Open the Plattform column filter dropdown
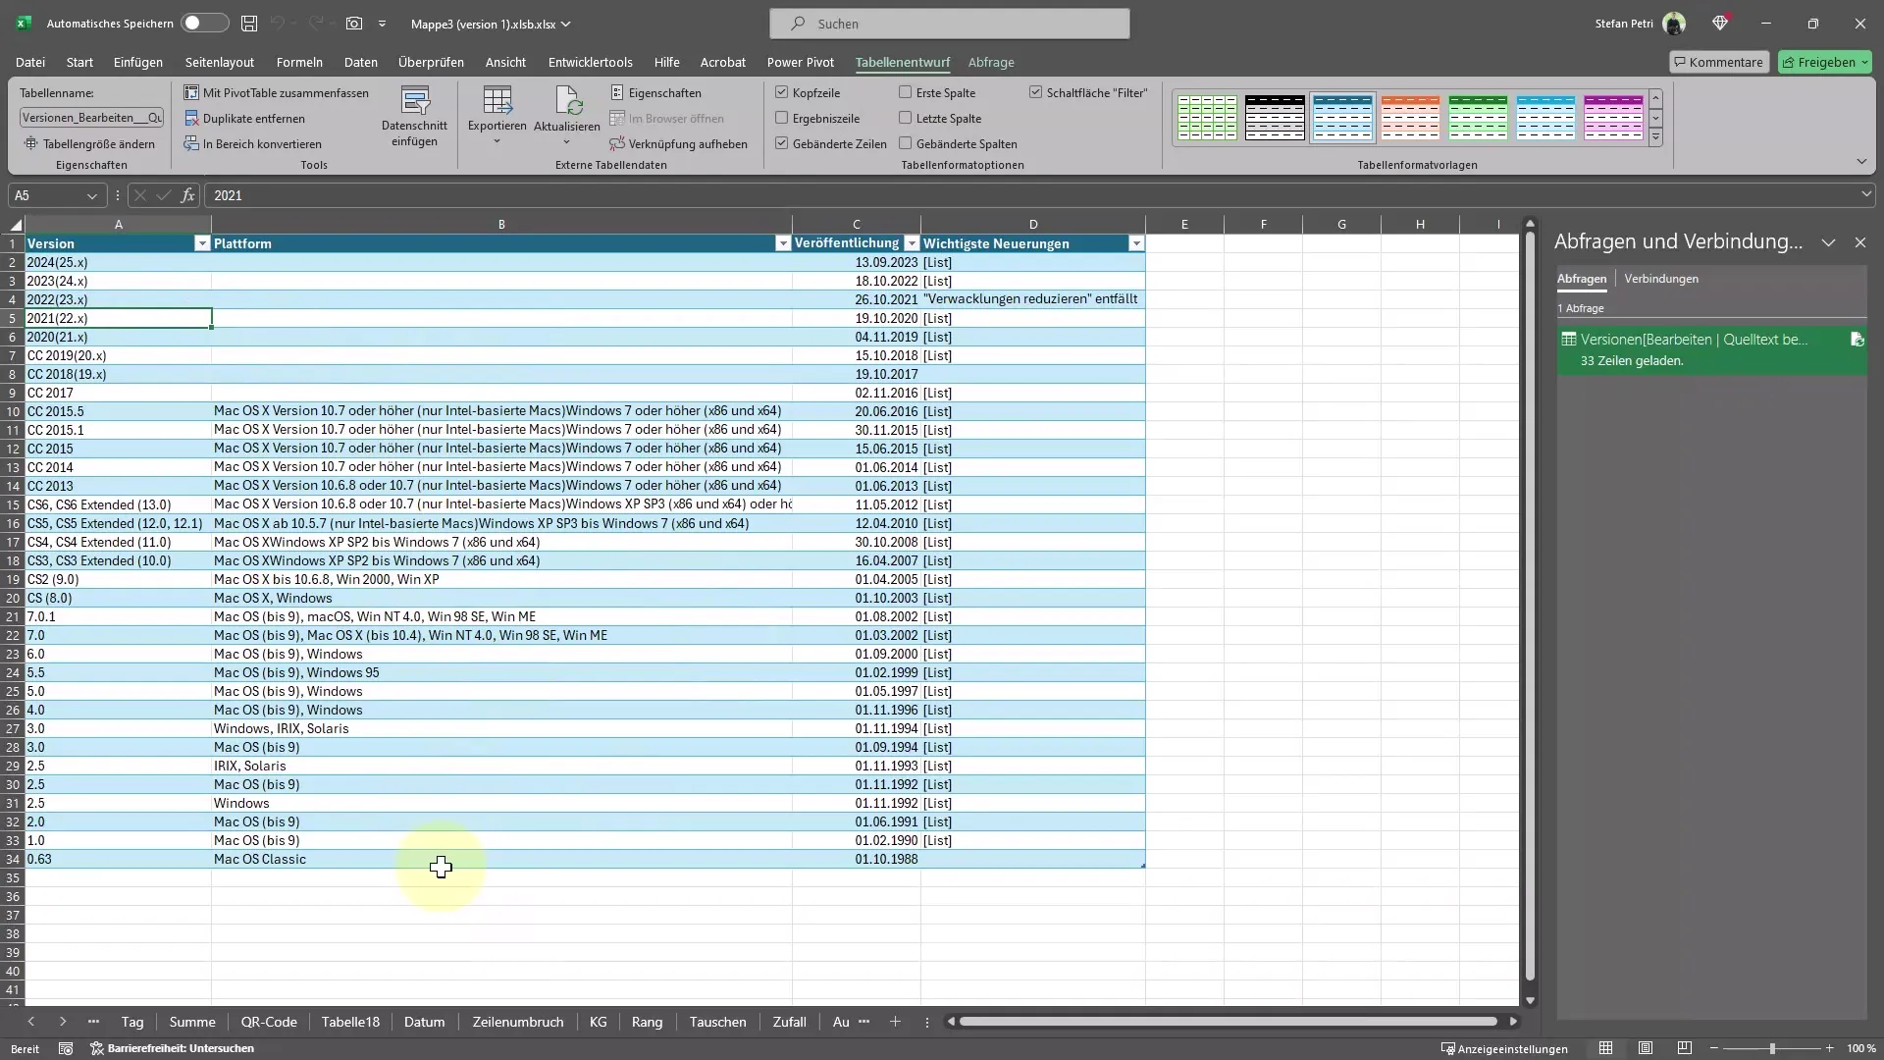 (783, 243)
